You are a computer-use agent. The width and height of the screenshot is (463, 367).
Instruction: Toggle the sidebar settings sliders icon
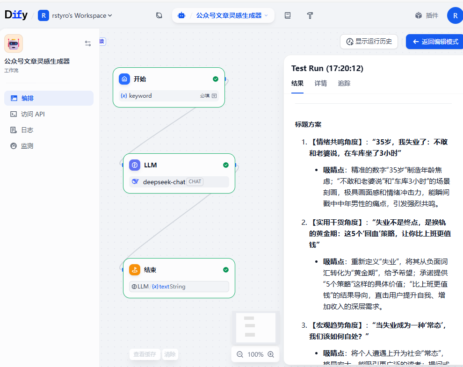click(88, 43)
